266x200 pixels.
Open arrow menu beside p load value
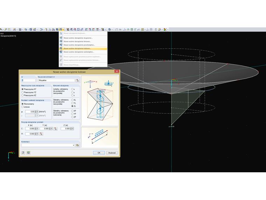pos(37,112)
